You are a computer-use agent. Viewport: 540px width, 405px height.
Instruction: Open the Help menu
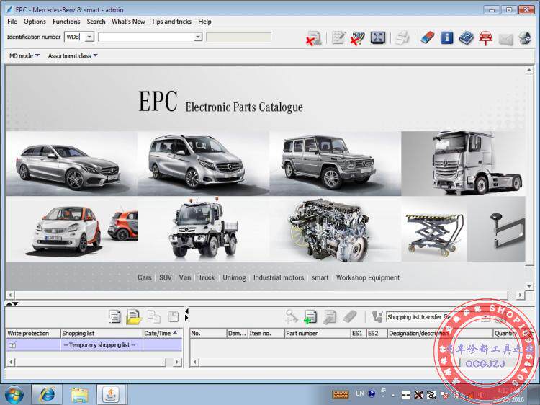204,22
